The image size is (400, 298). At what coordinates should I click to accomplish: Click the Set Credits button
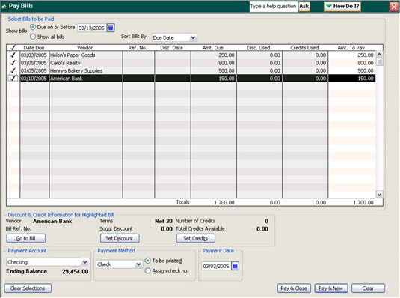click(196, 238)
